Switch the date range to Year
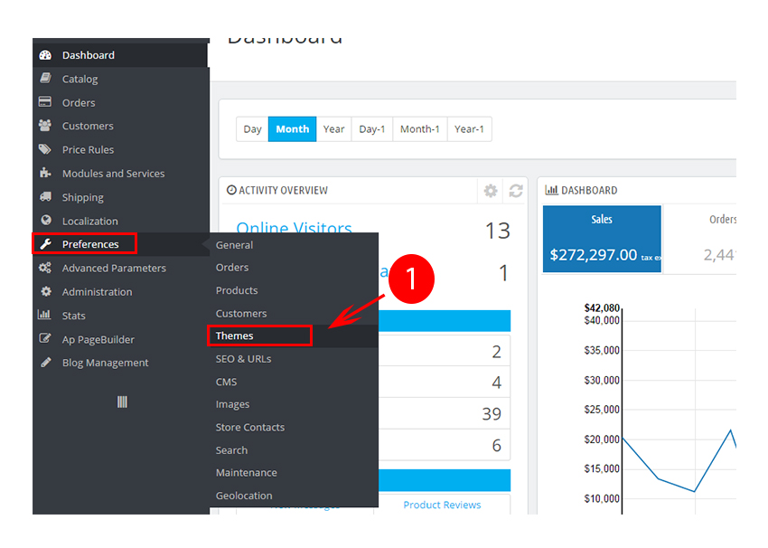Image resolution: width=768 pixels, height=548 pixels. pyautogui.click(x=333, y=129)
